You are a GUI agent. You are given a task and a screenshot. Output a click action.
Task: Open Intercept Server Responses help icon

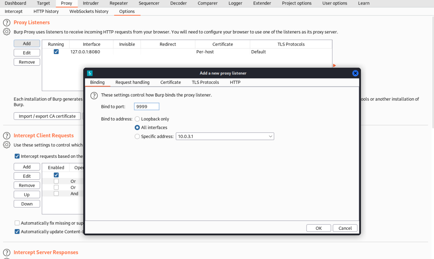click(6, 253)
